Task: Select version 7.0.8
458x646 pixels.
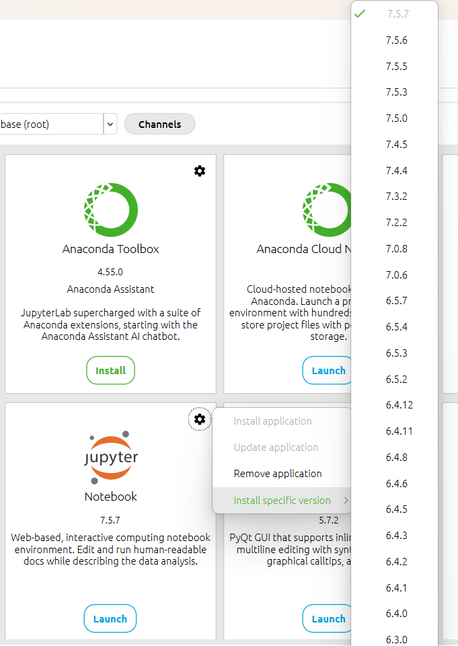Action: [x=394, y=249]
